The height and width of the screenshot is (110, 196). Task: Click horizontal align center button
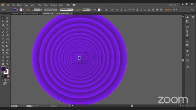point(121,10)
